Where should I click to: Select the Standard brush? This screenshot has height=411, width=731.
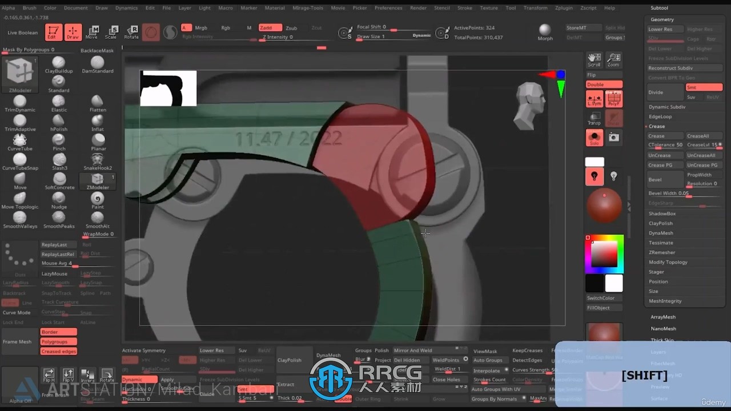(x=59, y=84)
